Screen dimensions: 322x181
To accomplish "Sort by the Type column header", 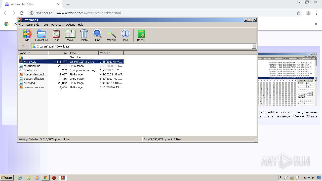I will (83, 53).
